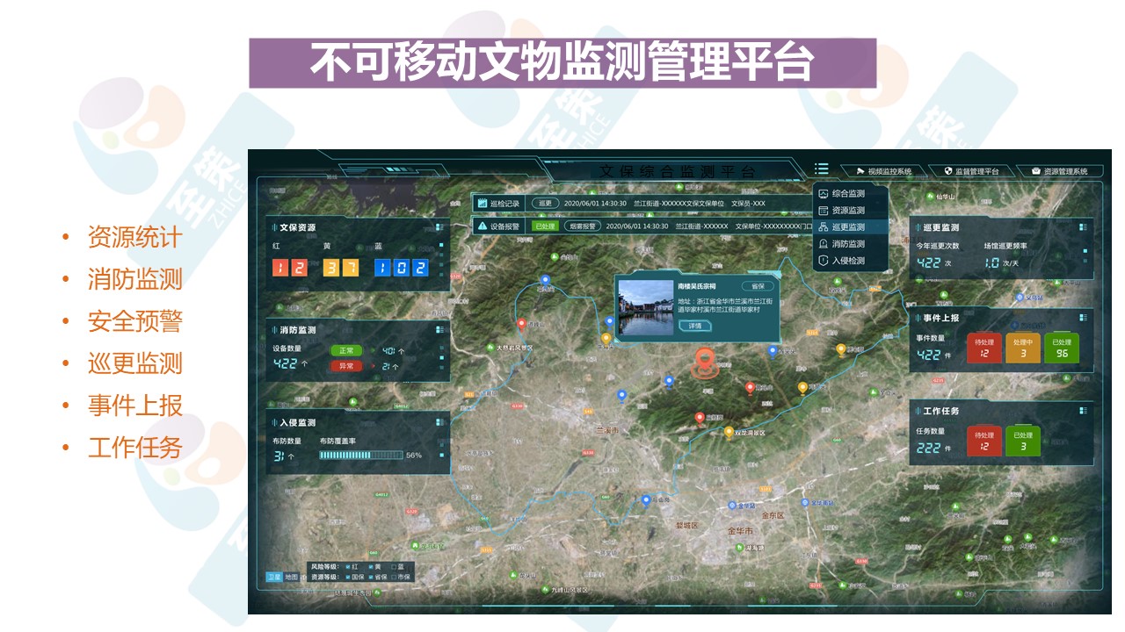Check the 市保 resource level checkbox
The width and height of the screenshot is (1125, 632).
(393, 577)
